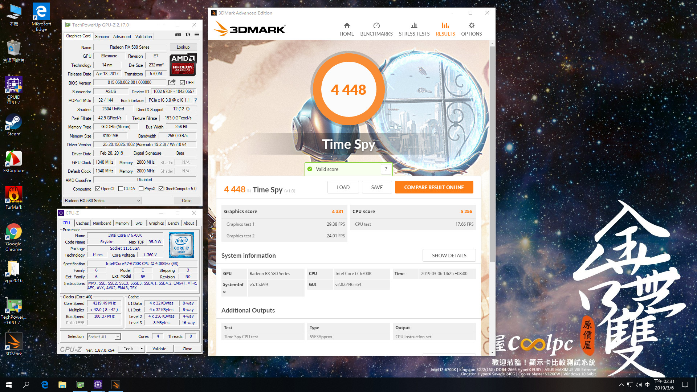Toggle the OpenCL checkbox

click(98, 189)
